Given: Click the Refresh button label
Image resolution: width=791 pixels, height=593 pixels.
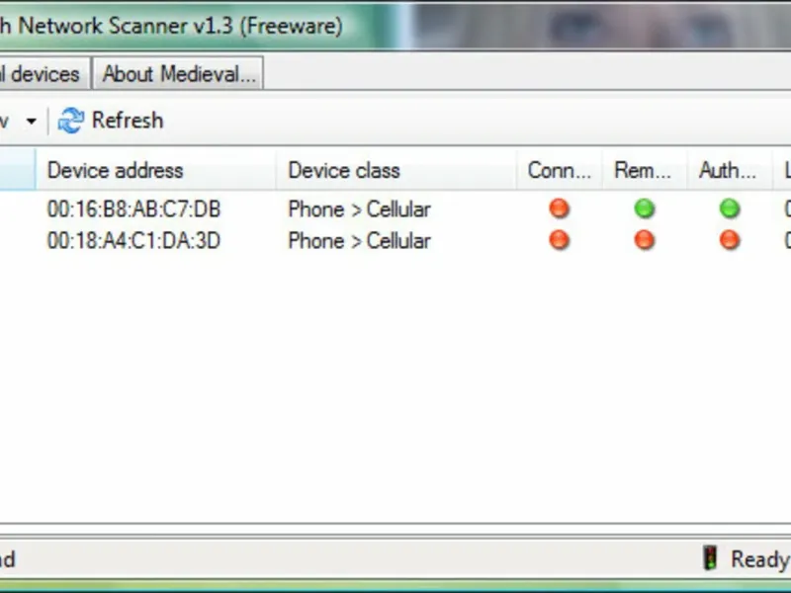Looking at the screenshot, I should (x=128, y=121).
